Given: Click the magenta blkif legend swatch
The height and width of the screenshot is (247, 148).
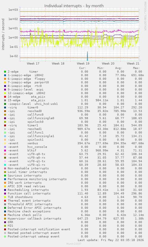Looking at the screenshot, I should tap(5, 151).
